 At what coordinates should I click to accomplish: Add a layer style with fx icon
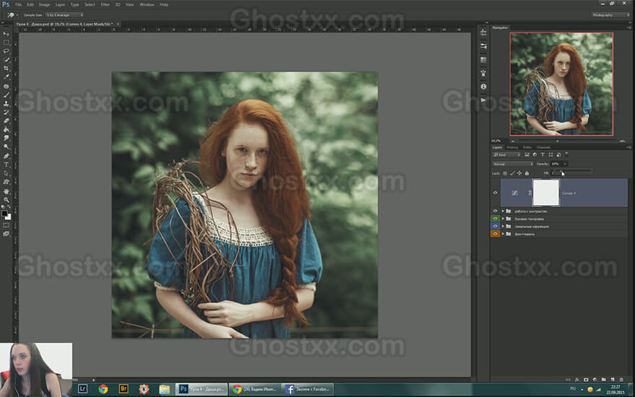pyautogui.click(x=577, y=380)
